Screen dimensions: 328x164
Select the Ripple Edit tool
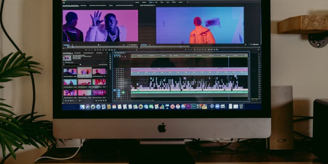tap(110, 58)
